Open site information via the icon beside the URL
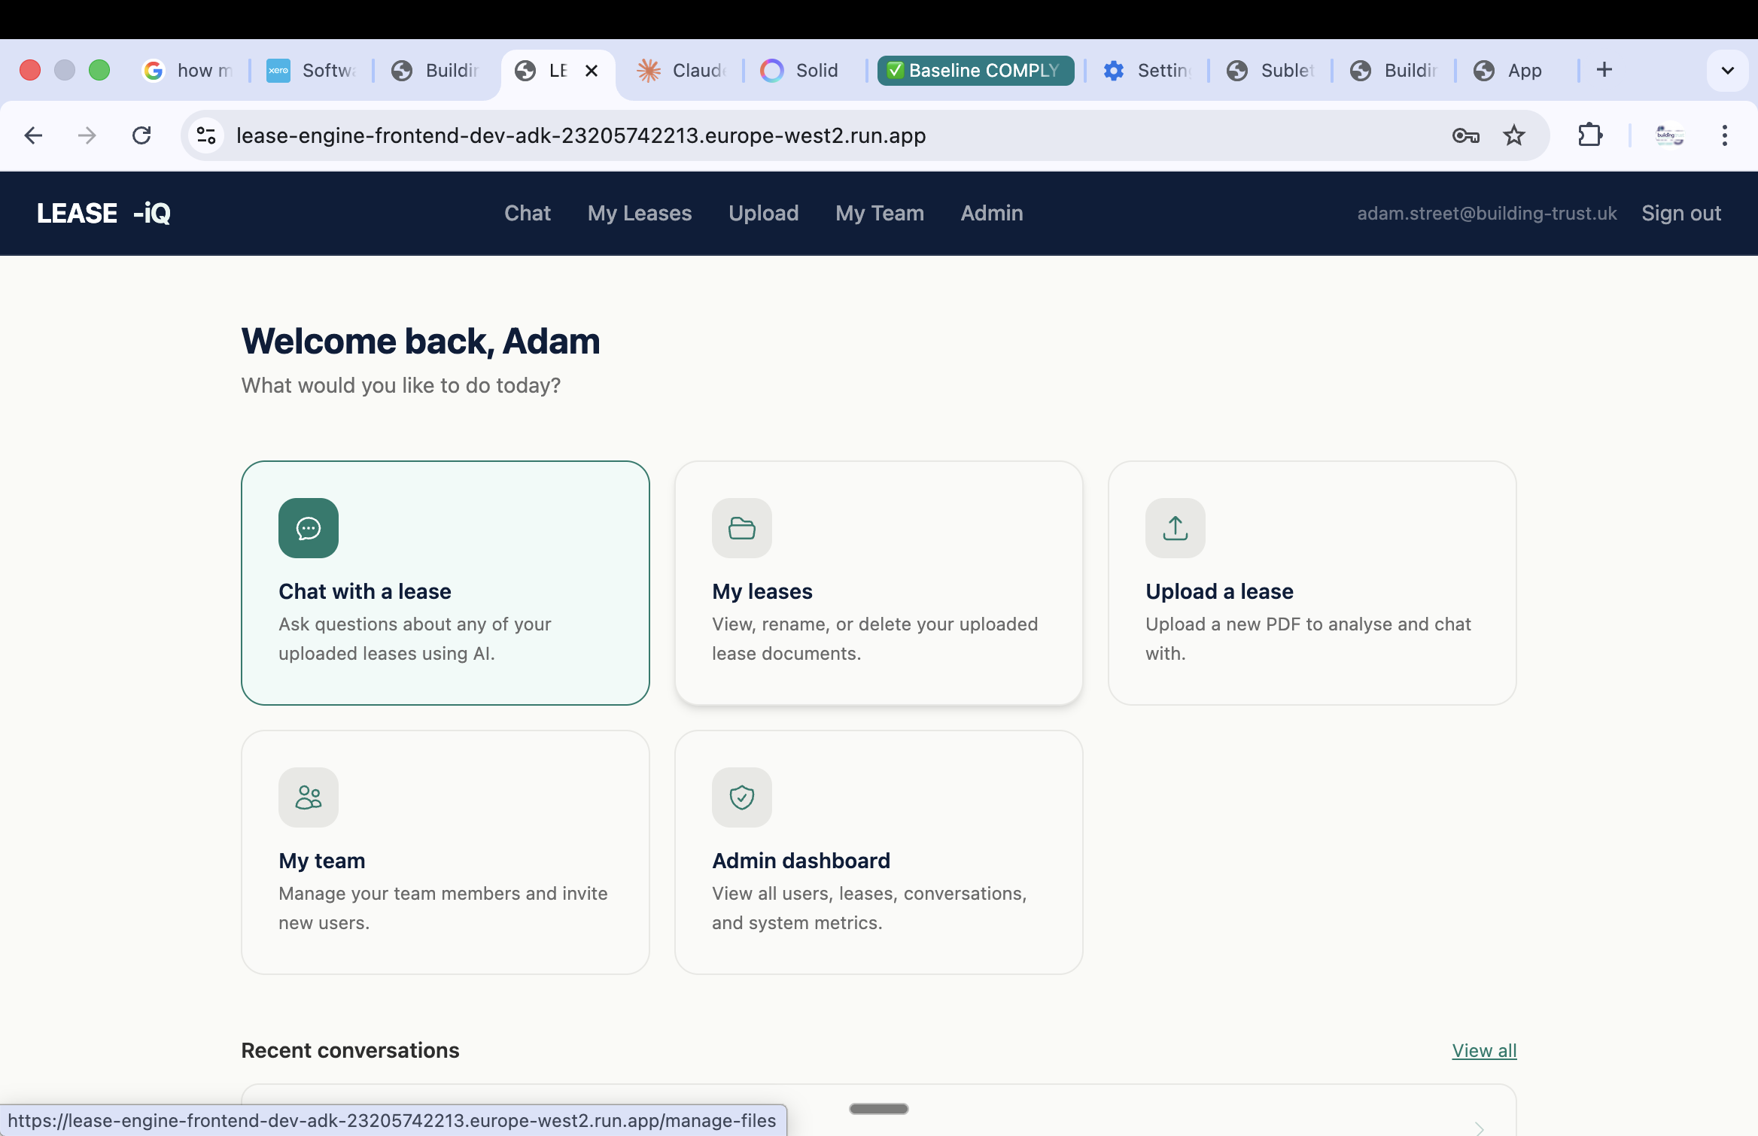Screen dimensions: 1758x1136 click(205, 135)
